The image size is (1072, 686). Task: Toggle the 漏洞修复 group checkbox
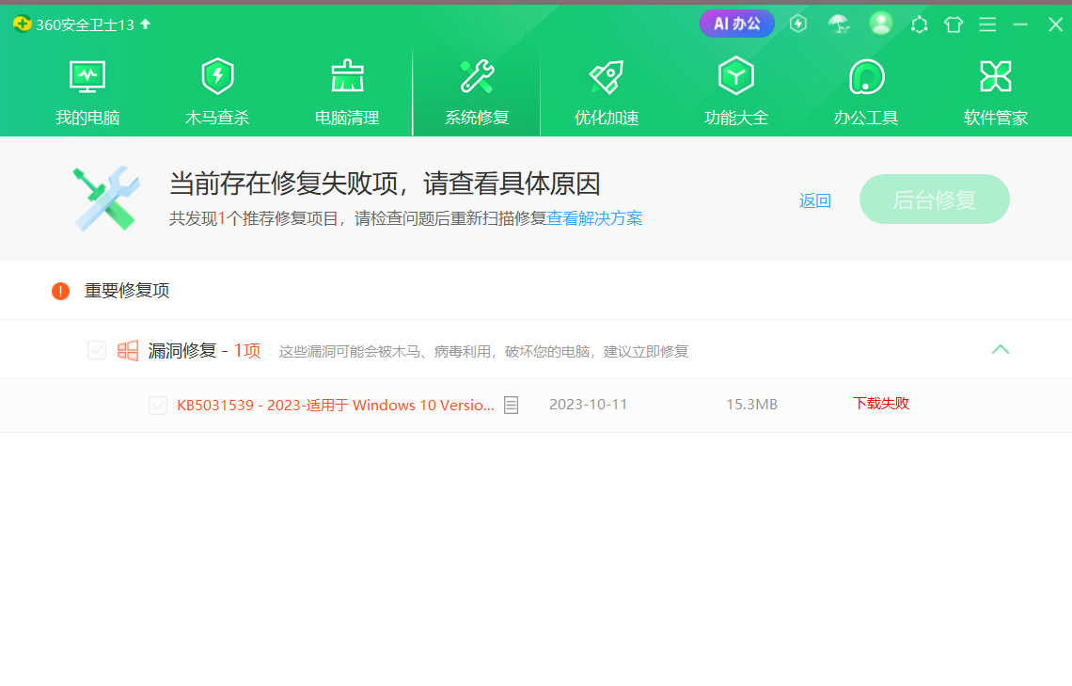tap(97, 350)
